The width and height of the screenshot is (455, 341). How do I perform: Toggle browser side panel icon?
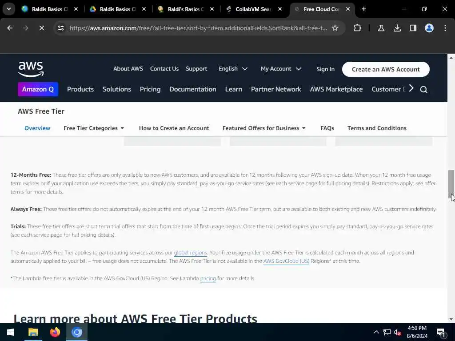pos(413,28)
